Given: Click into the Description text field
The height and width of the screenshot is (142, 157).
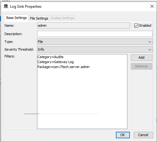Looking at the screenshot, I should pos(95,34).
